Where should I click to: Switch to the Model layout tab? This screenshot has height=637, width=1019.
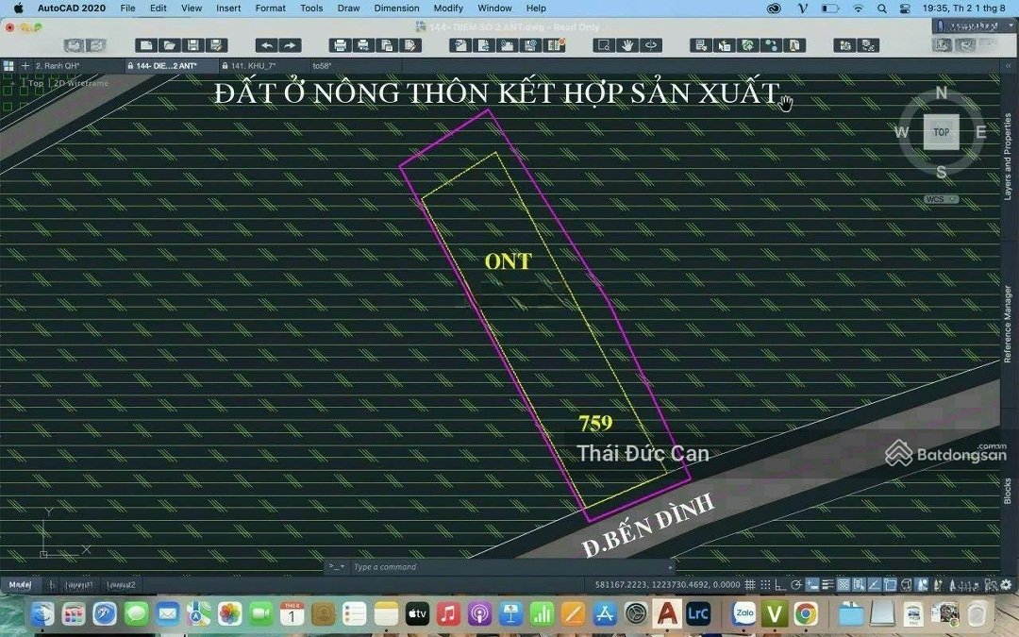click(20, 585)
